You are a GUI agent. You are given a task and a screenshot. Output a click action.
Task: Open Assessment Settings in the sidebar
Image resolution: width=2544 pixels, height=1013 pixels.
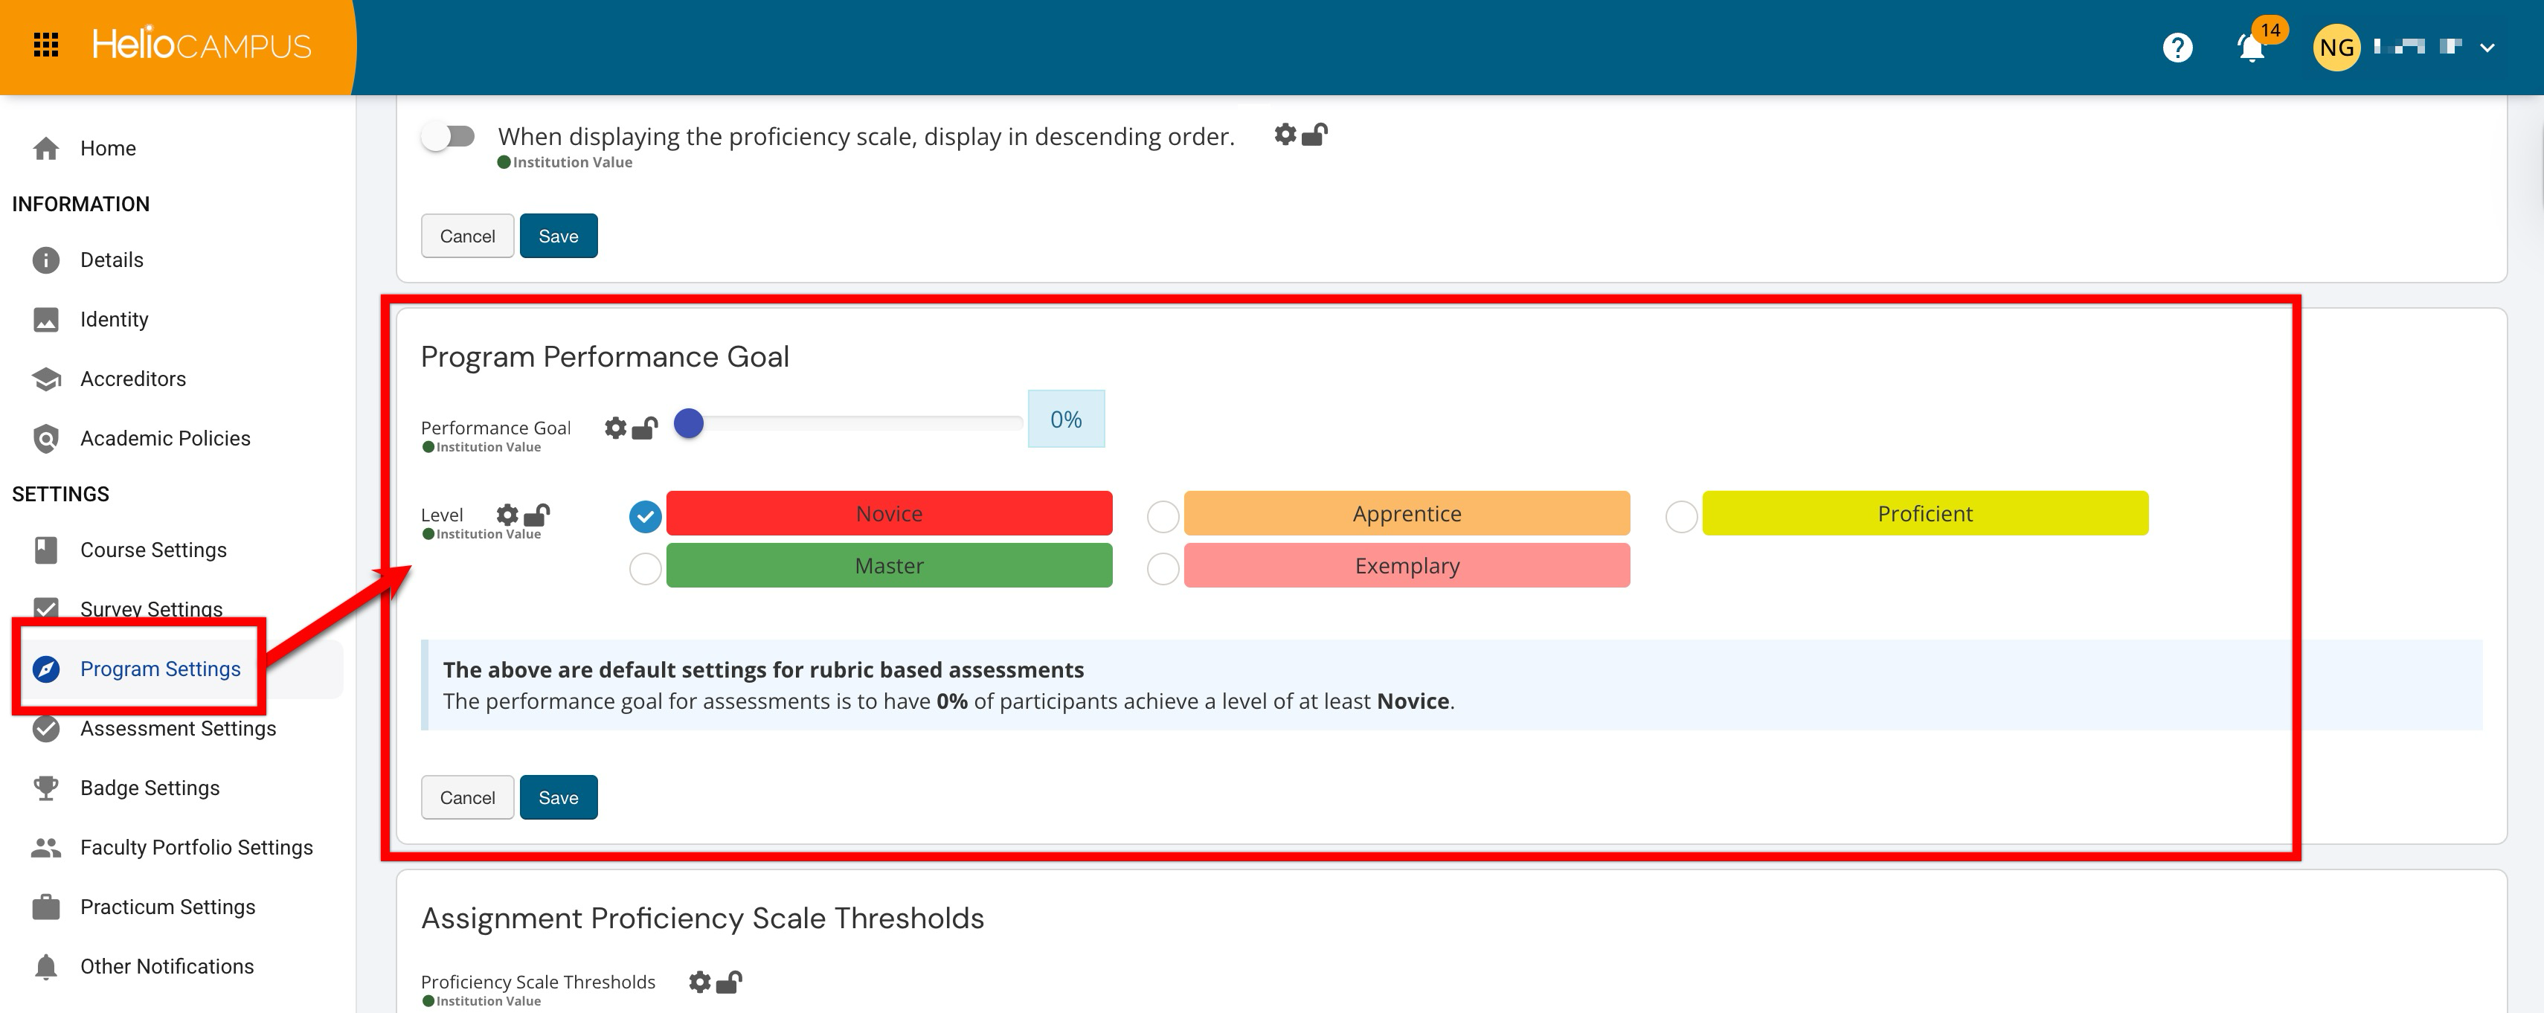178,729
